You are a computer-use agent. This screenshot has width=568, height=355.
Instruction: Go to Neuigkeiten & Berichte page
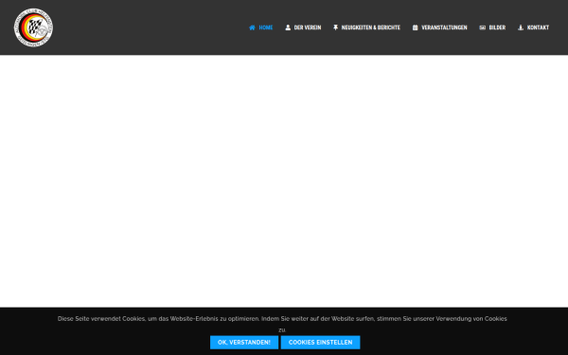coord(370,27)
